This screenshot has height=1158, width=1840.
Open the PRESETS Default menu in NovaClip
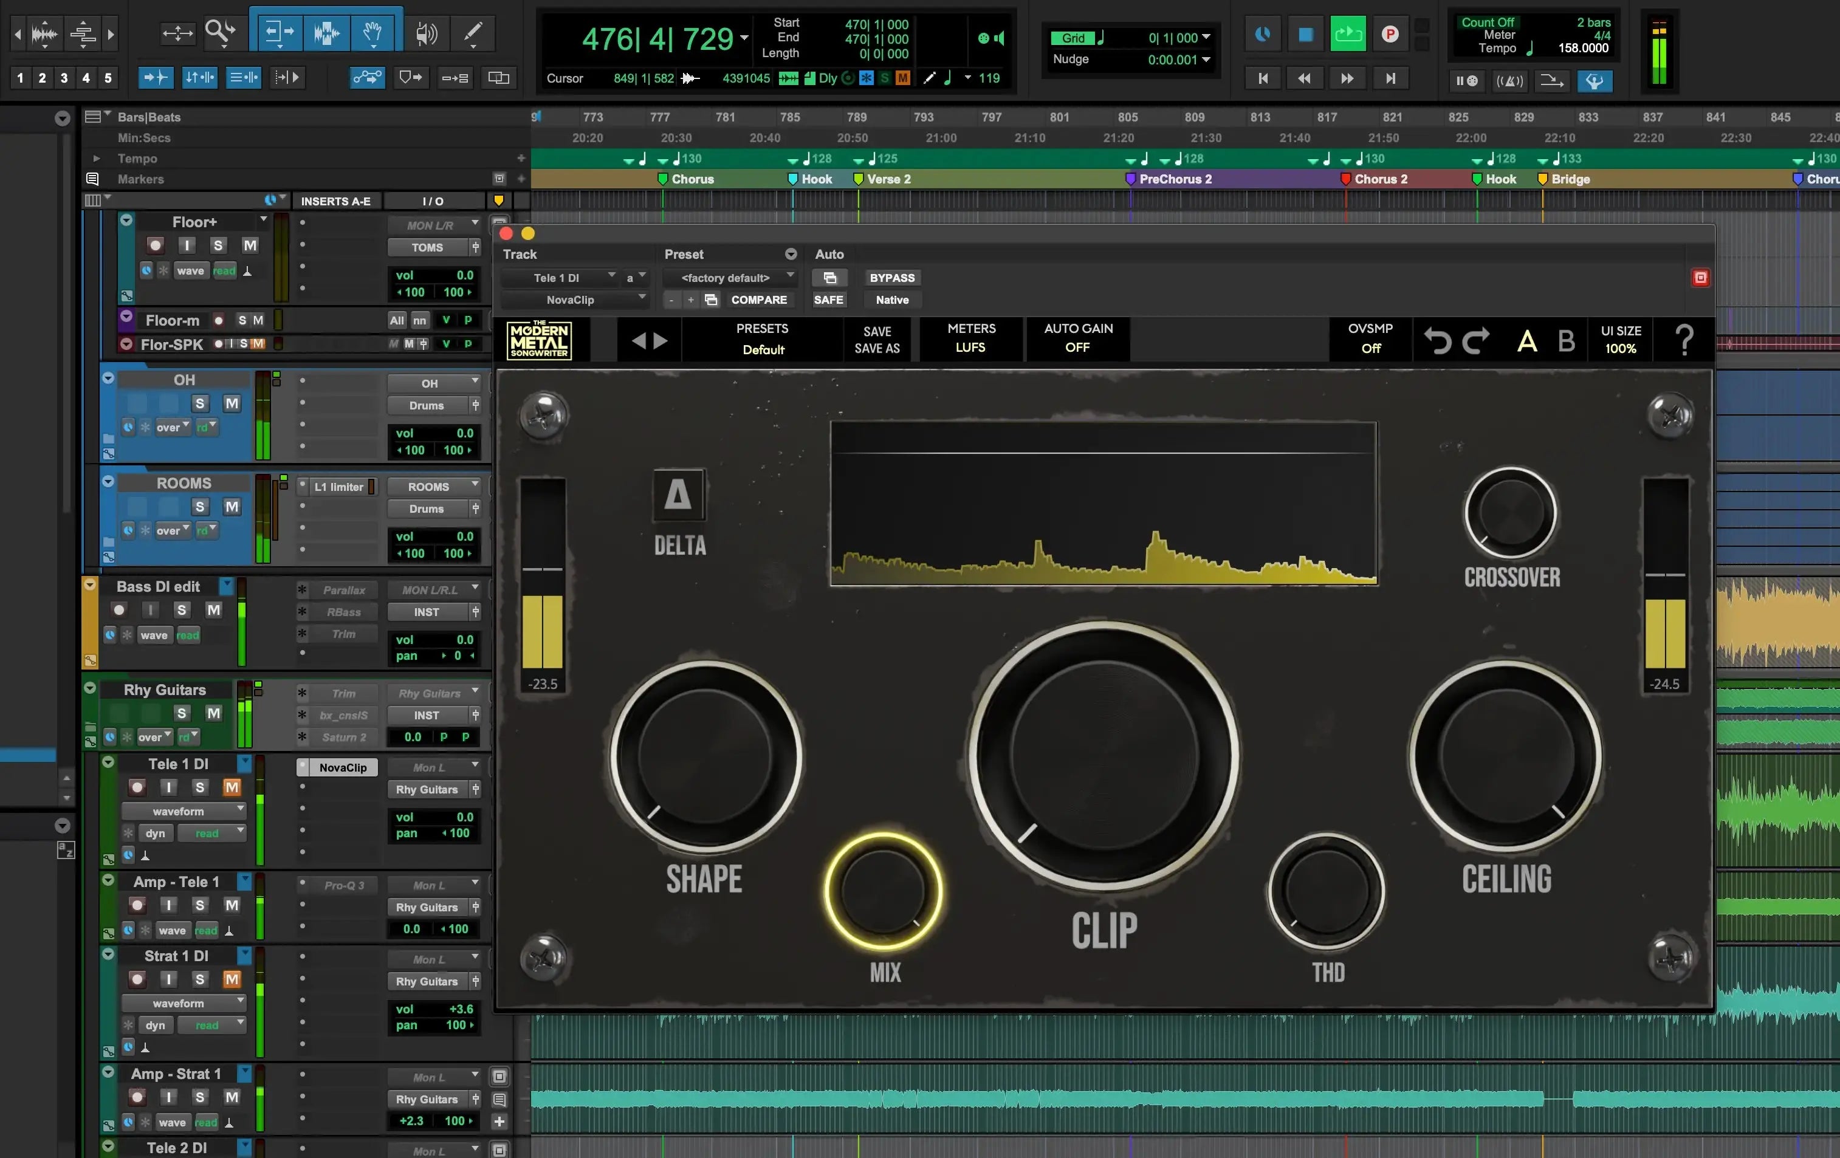click(x=762, y=339)
